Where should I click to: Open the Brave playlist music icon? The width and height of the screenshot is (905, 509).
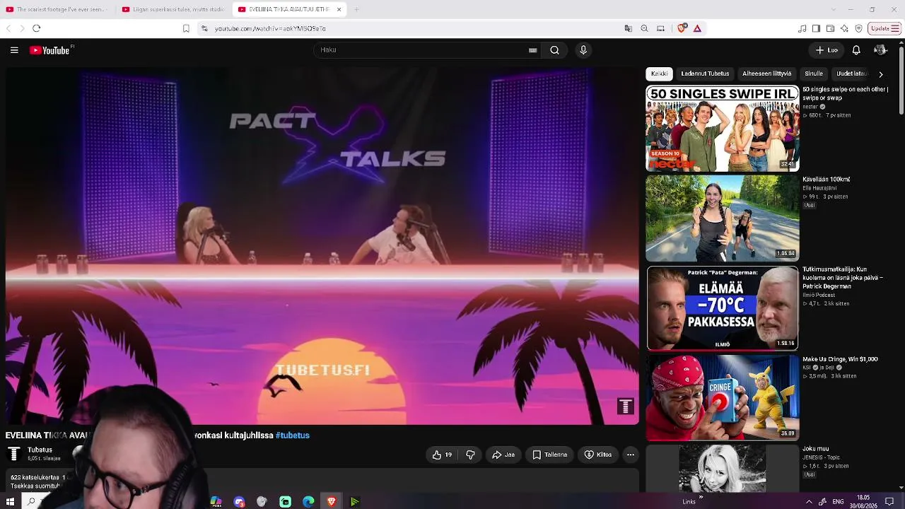click(802, 28)
